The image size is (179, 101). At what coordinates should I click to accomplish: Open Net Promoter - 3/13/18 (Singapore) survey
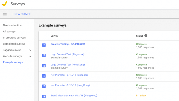70,75
